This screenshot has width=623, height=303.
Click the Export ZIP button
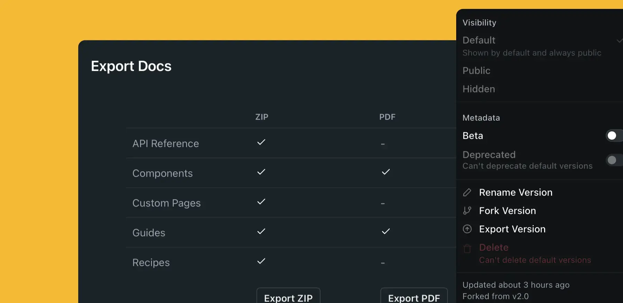tap(288, 298)
